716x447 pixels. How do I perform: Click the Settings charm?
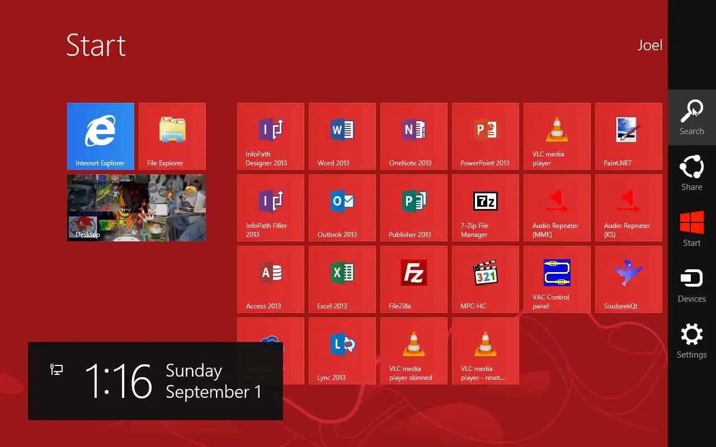click(692, 341)
